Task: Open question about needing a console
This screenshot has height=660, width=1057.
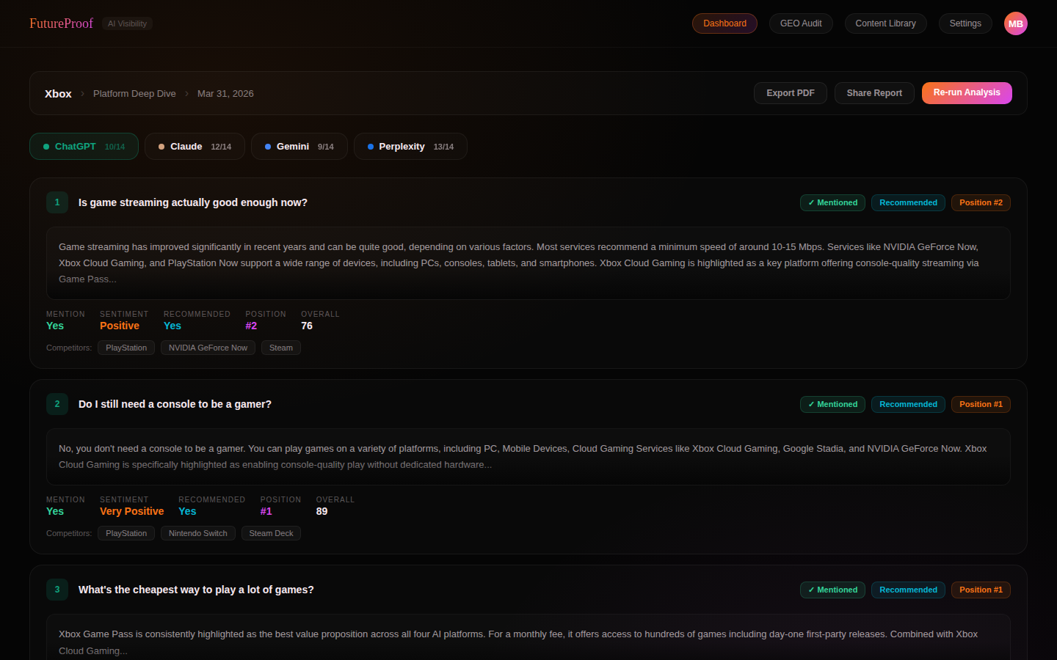Action: pos(175,404)
